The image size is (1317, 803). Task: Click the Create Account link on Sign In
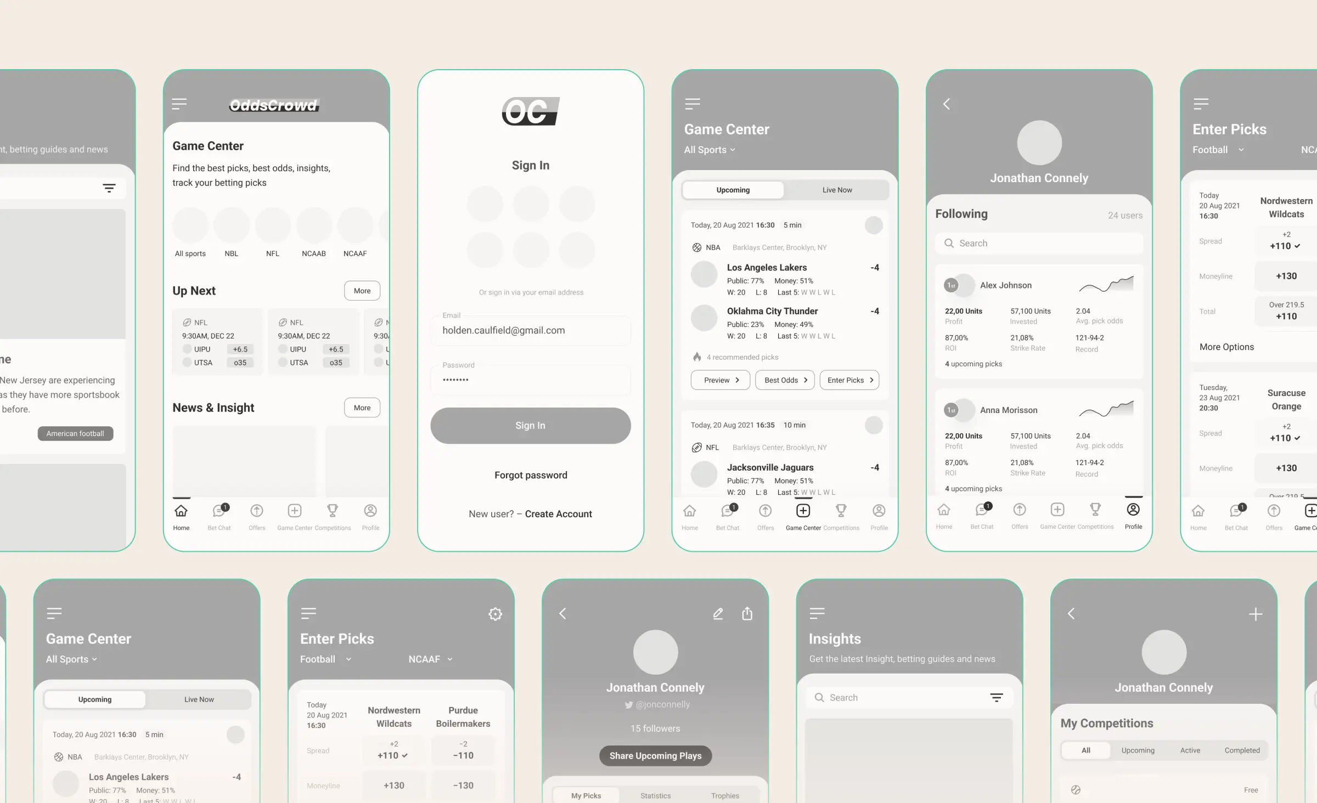coord(559,513)
